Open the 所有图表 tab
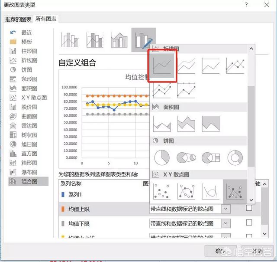The height and width of the screenshot is (262, 277). point(46,19)
